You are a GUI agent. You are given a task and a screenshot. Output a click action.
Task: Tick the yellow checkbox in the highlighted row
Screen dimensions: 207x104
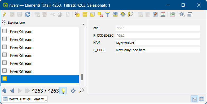pos(5,79)
